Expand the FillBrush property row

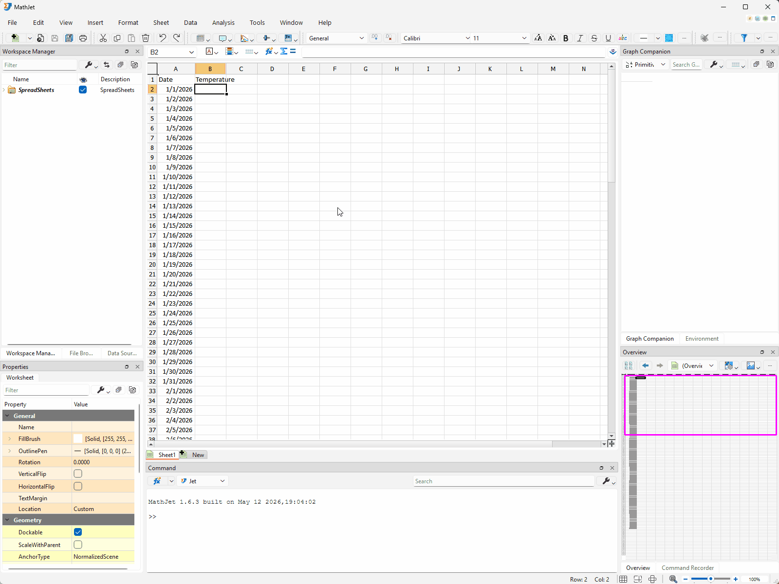pos(10,438)
